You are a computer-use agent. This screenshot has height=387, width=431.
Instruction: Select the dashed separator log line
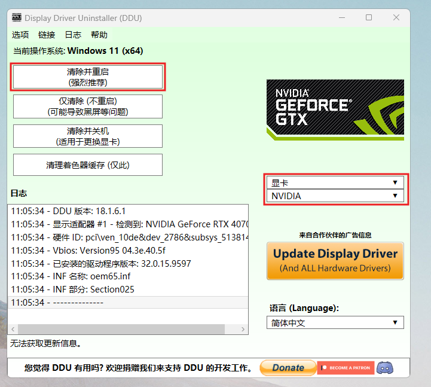tap(128, 302)
